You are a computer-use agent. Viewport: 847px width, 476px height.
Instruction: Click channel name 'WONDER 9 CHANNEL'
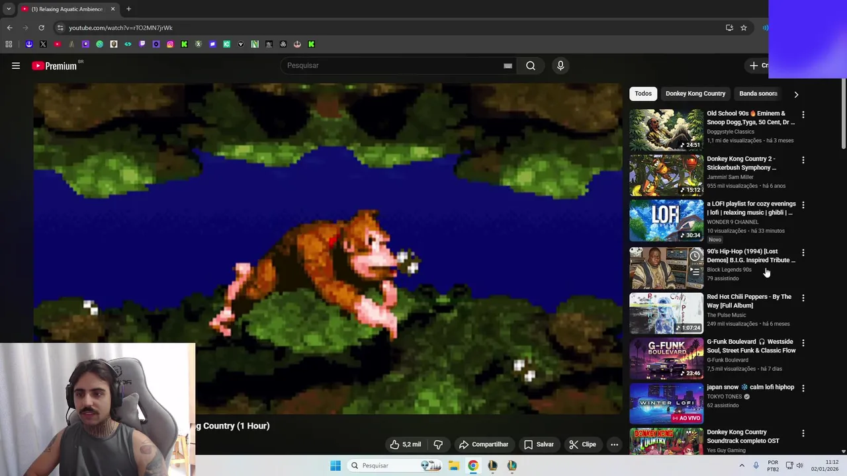click(x=733, y=222)
